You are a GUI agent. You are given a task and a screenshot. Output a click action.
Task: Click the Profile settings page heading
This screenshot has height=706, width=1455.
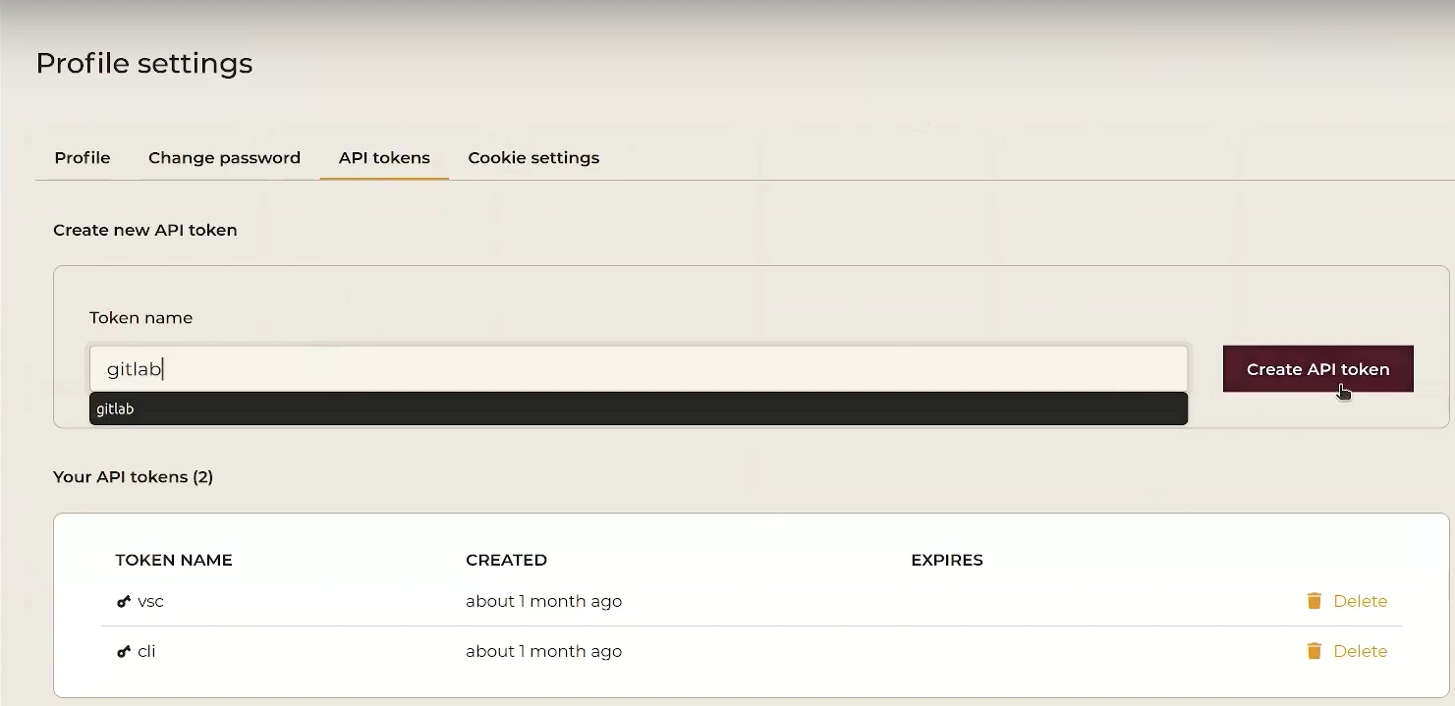click(x=144, y=63)
